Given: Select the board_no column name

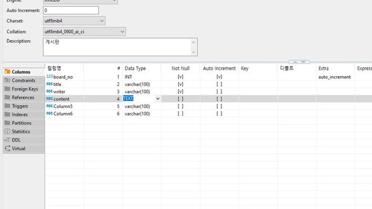Looking at the screenshot, I should click(x=63, y=77).
